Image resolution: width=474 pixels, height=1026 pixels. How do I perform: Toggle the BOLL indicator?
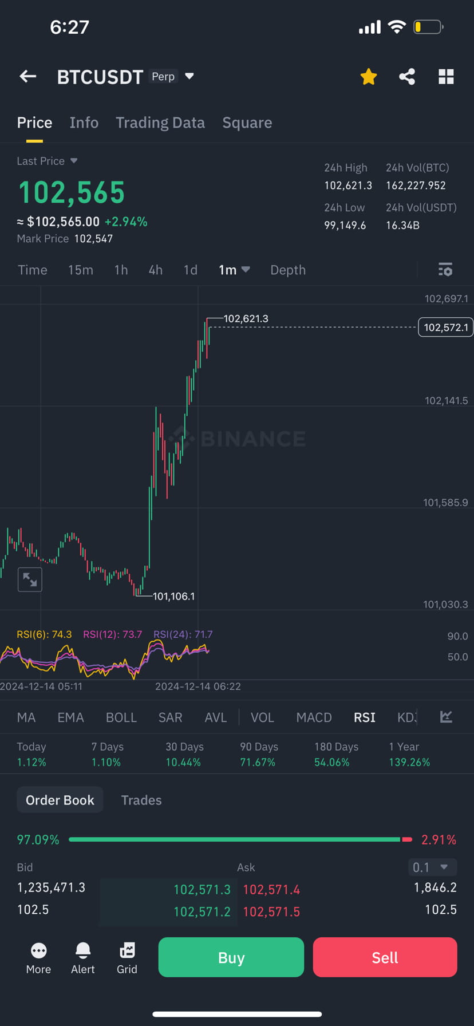121,717
